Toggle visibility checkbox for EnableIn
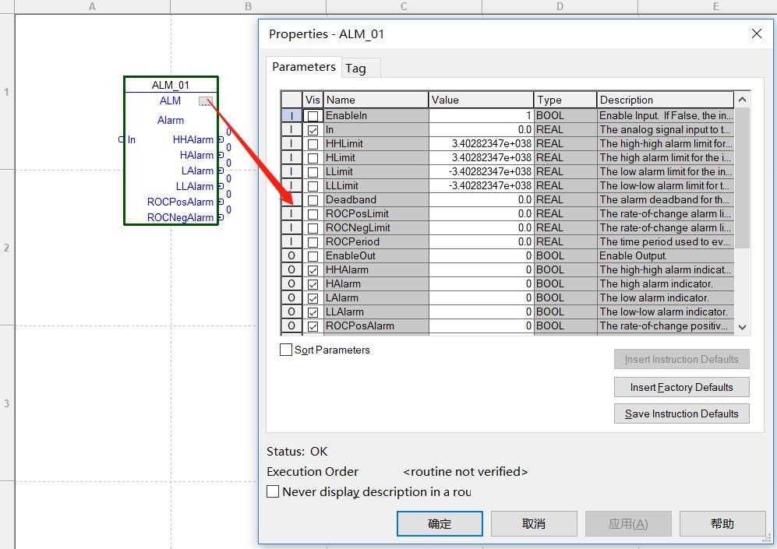777x549 pixels. click(x=313, y=116)
